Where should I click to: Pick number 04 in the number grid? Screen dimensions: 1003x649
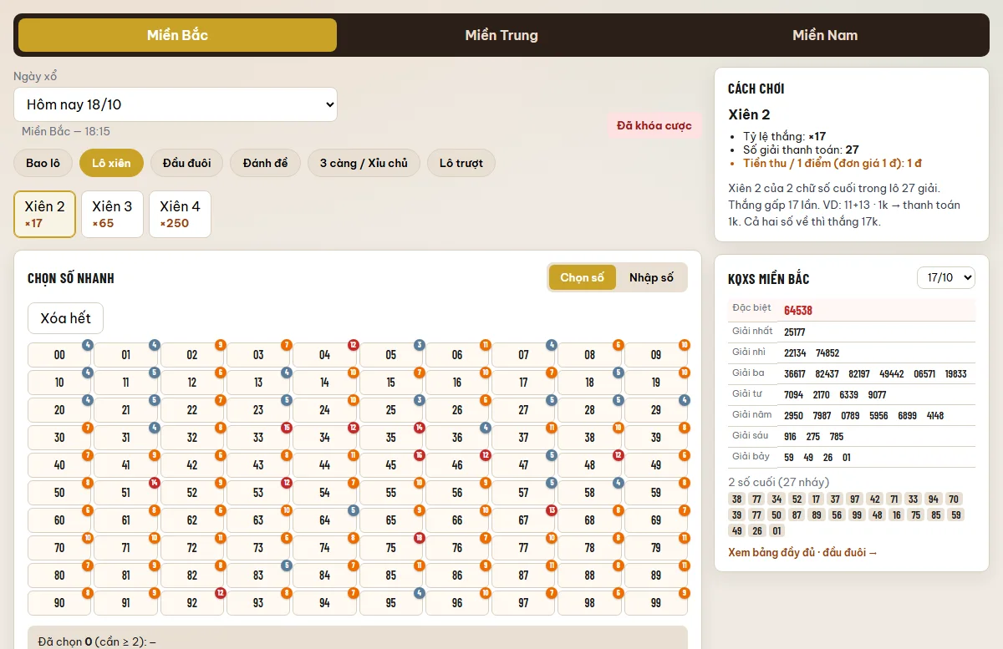pyautogui.click(x=325, y=355)
